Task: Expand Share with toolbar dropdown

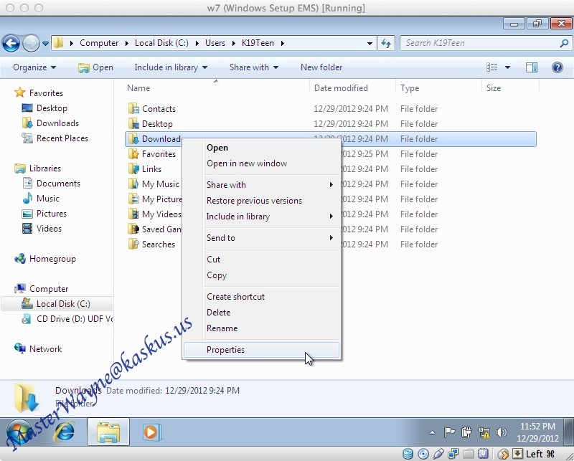Action: [x=254, y=67]
